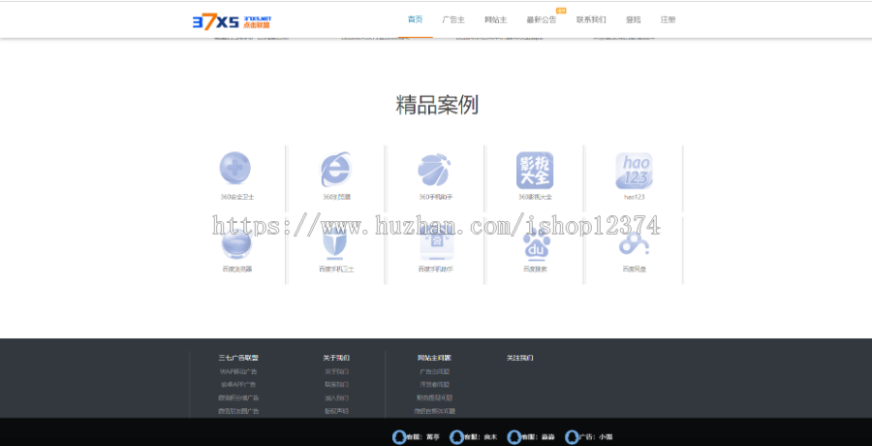Click the 37XS logo in the header

232,21
